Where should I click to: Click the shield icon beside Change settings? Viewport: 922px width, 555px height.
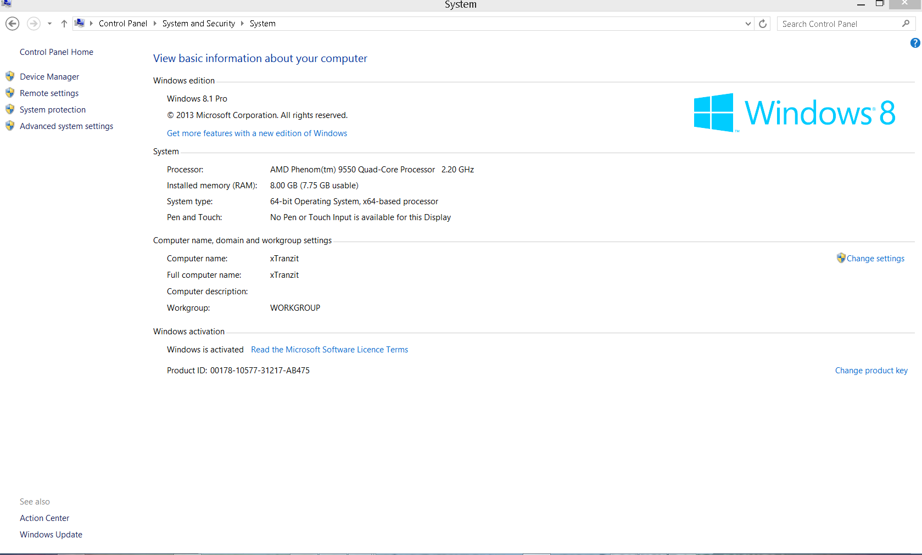(841, 258)
